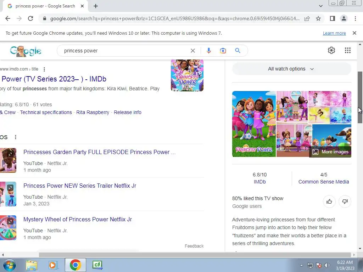Viewport: 363px width, 272px height.
Task: Click the taskbar clock showing 6:22 AM
Action: [345, 265]
